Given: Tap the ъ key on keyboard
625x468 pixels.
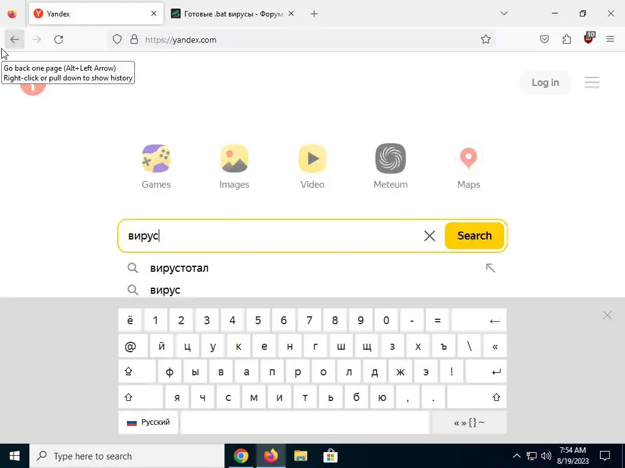Looking at the screenshot, I should [444, 346].
